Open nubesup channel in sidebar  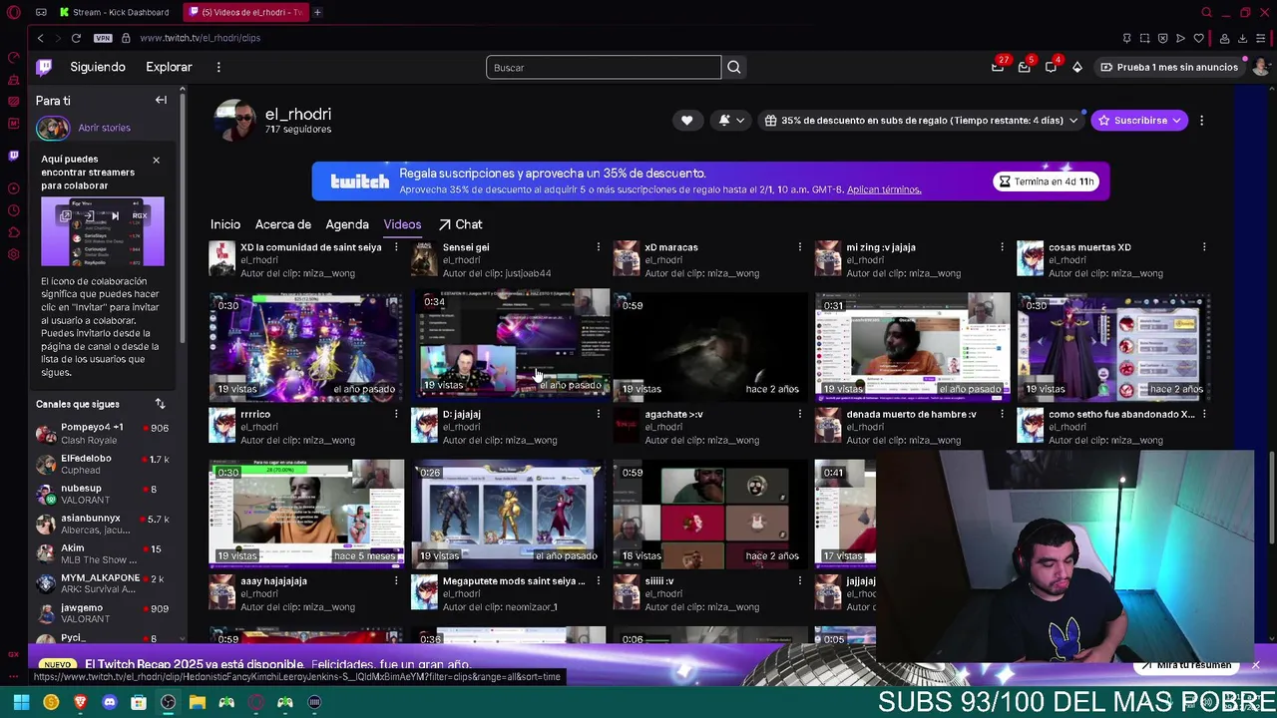[x=104, y=494]
